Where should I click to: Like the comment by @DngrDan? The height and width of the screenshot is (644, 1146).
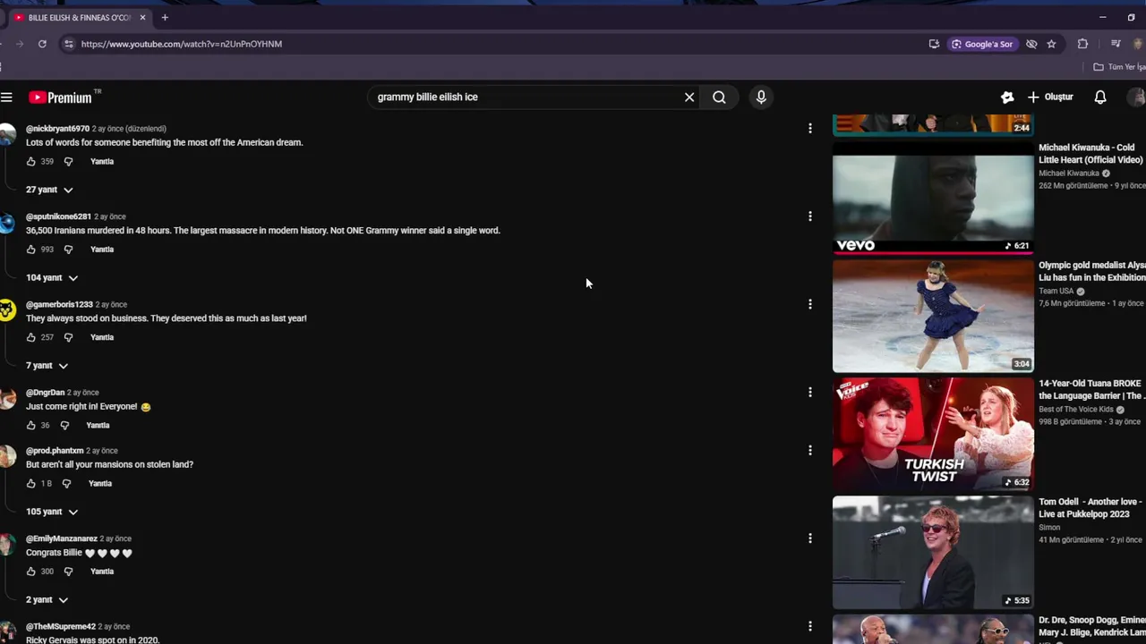31,425
